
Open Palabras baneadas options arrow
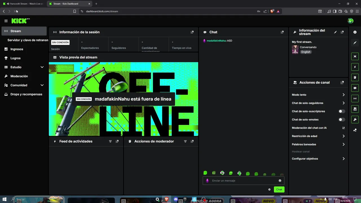[344, 144]
